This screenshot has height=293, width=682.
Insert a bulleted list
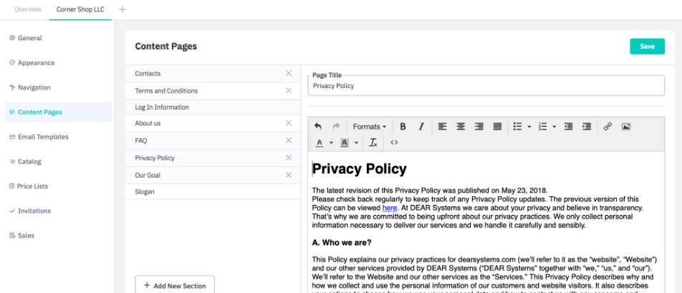(517, 127)
